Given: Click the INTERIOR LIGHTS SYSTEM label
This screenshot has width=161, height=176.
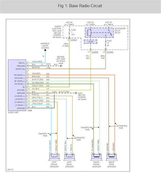Looking at the screenshot, I should pos(45,46).
